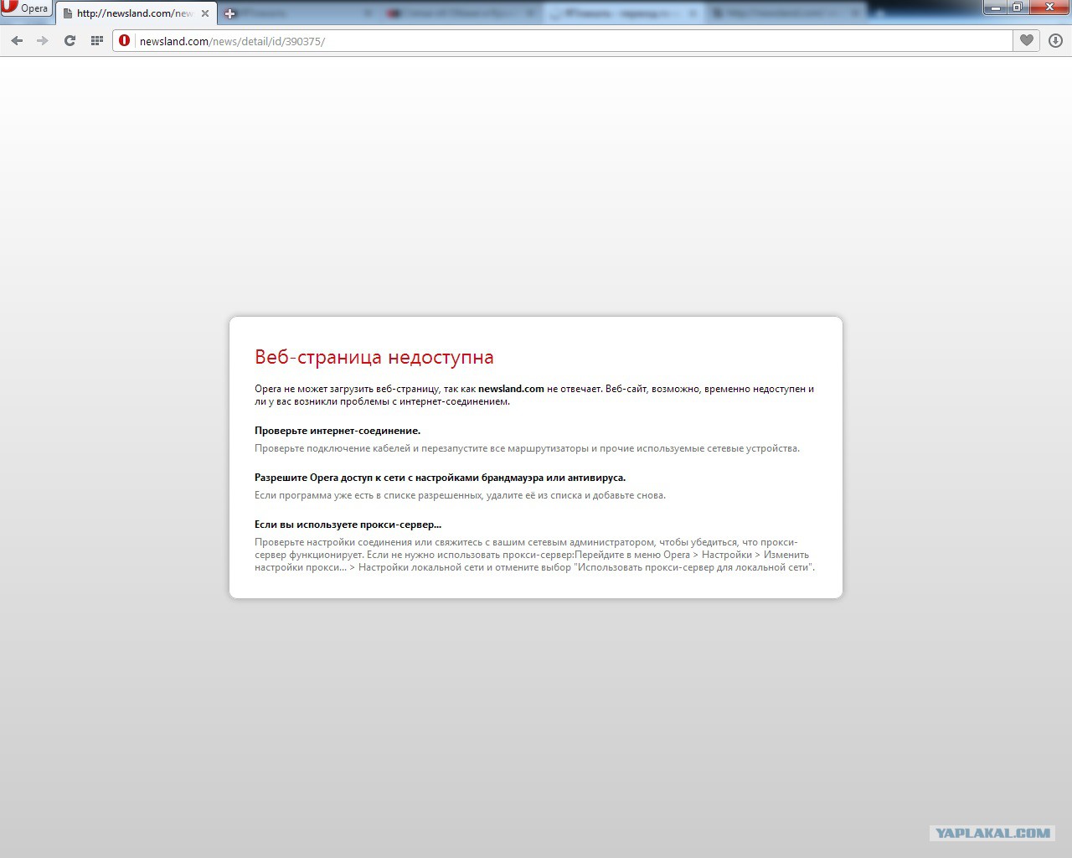The height and width of the screenshot is (858, 1072).
Task: Minimize the Opera window
Action: pos(996,8)
